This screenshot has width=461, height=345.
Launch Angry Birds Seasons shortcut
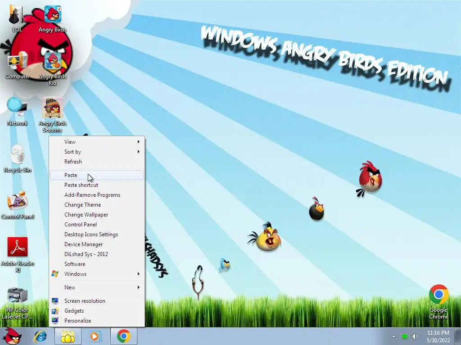pyautogui.click(x=52, y=115)
